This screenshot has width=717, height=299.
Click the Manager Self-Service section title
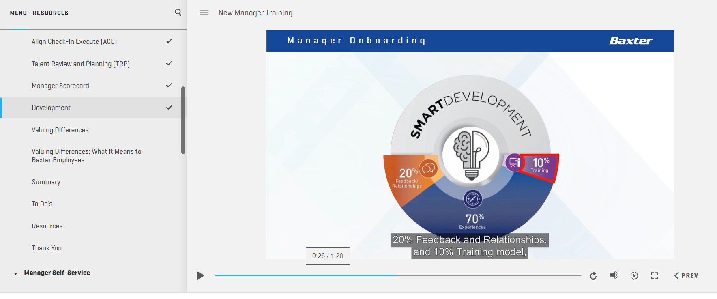click(x=57, y=273)
